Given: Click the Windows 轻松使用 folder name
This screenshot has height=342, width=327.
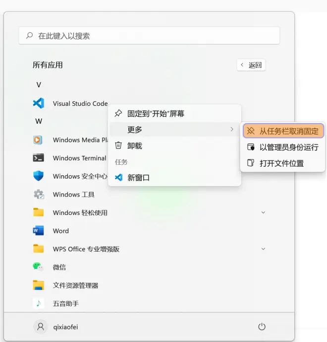Looking at the screenshot, I should point(80,212).
